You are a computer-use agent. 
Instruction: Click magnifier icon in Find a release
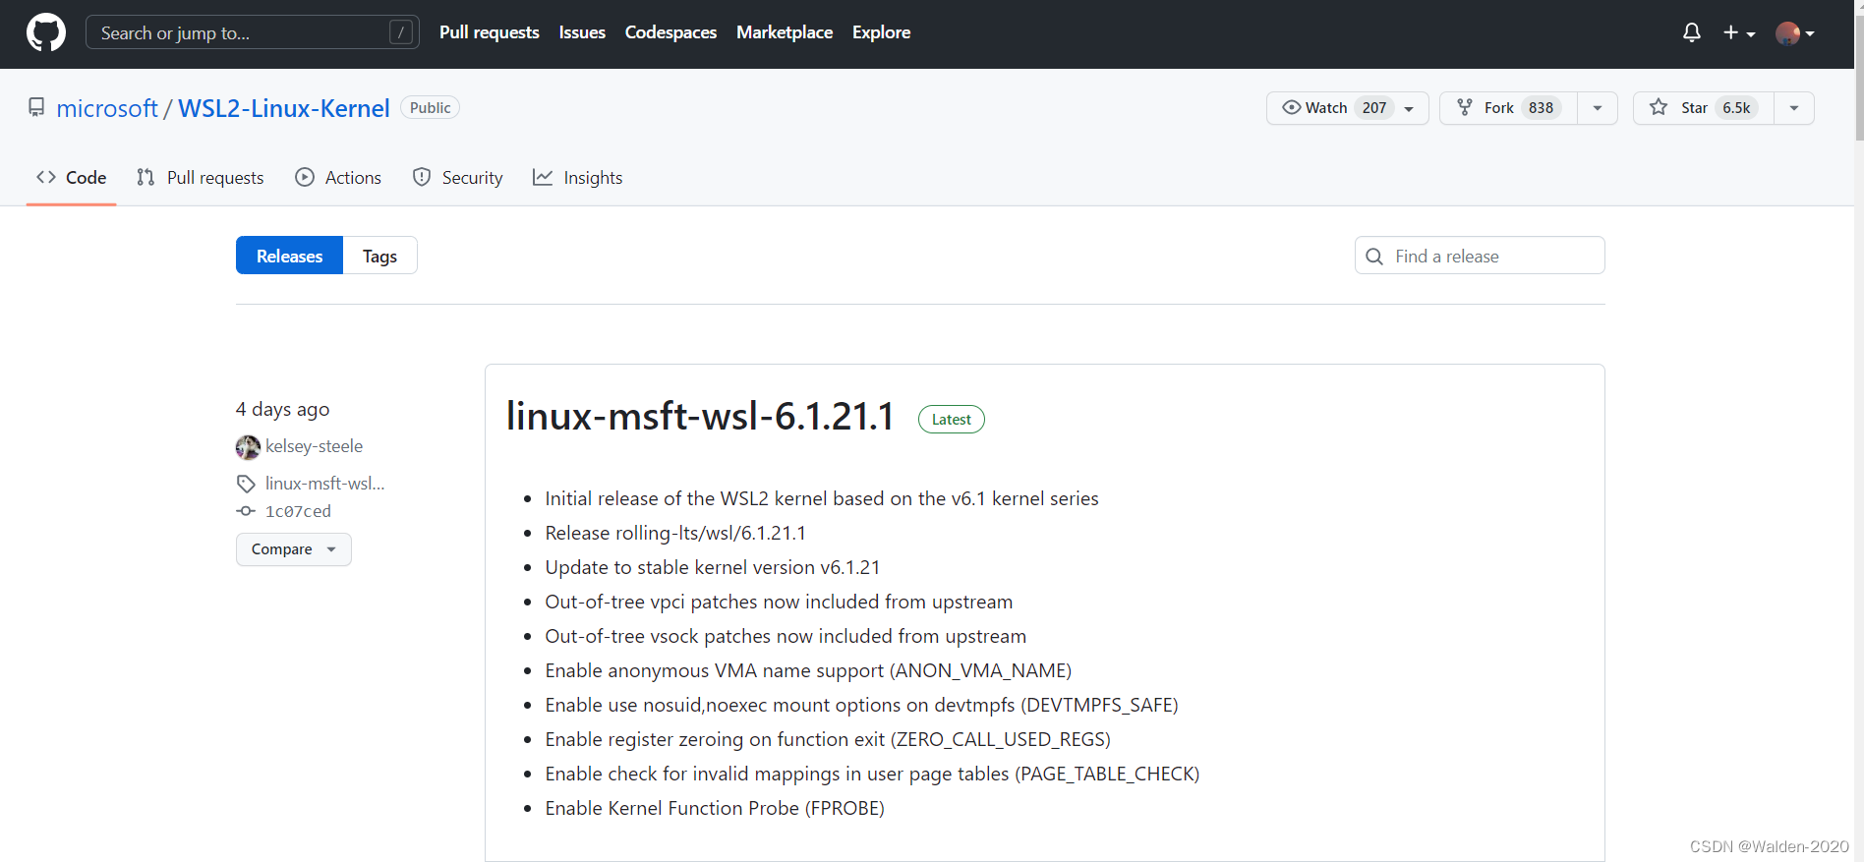[1374, 257]
